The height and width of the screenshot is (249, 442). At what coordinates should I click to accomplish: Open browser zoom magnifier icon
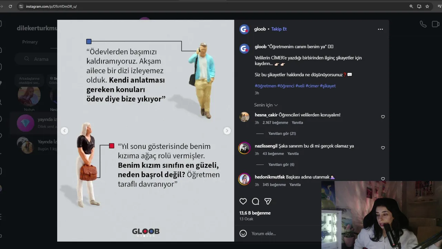pyautogui.click(x=411, y=6)
